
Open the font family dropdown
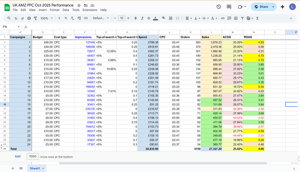[x=101, y=18]
